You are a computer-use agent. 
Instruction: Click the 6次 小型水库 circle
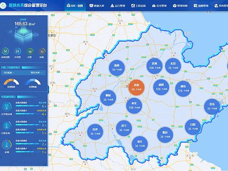coord(7,126)
